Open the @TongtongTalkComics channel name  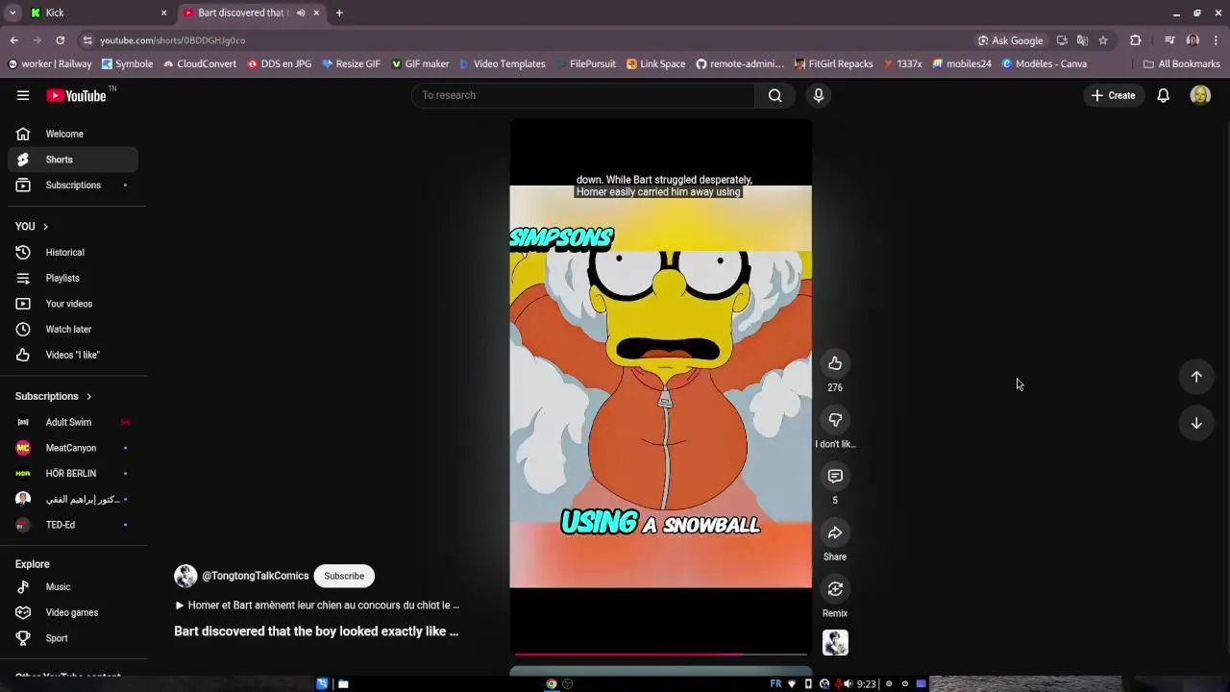pyautogui.click(x=256, y=576)
